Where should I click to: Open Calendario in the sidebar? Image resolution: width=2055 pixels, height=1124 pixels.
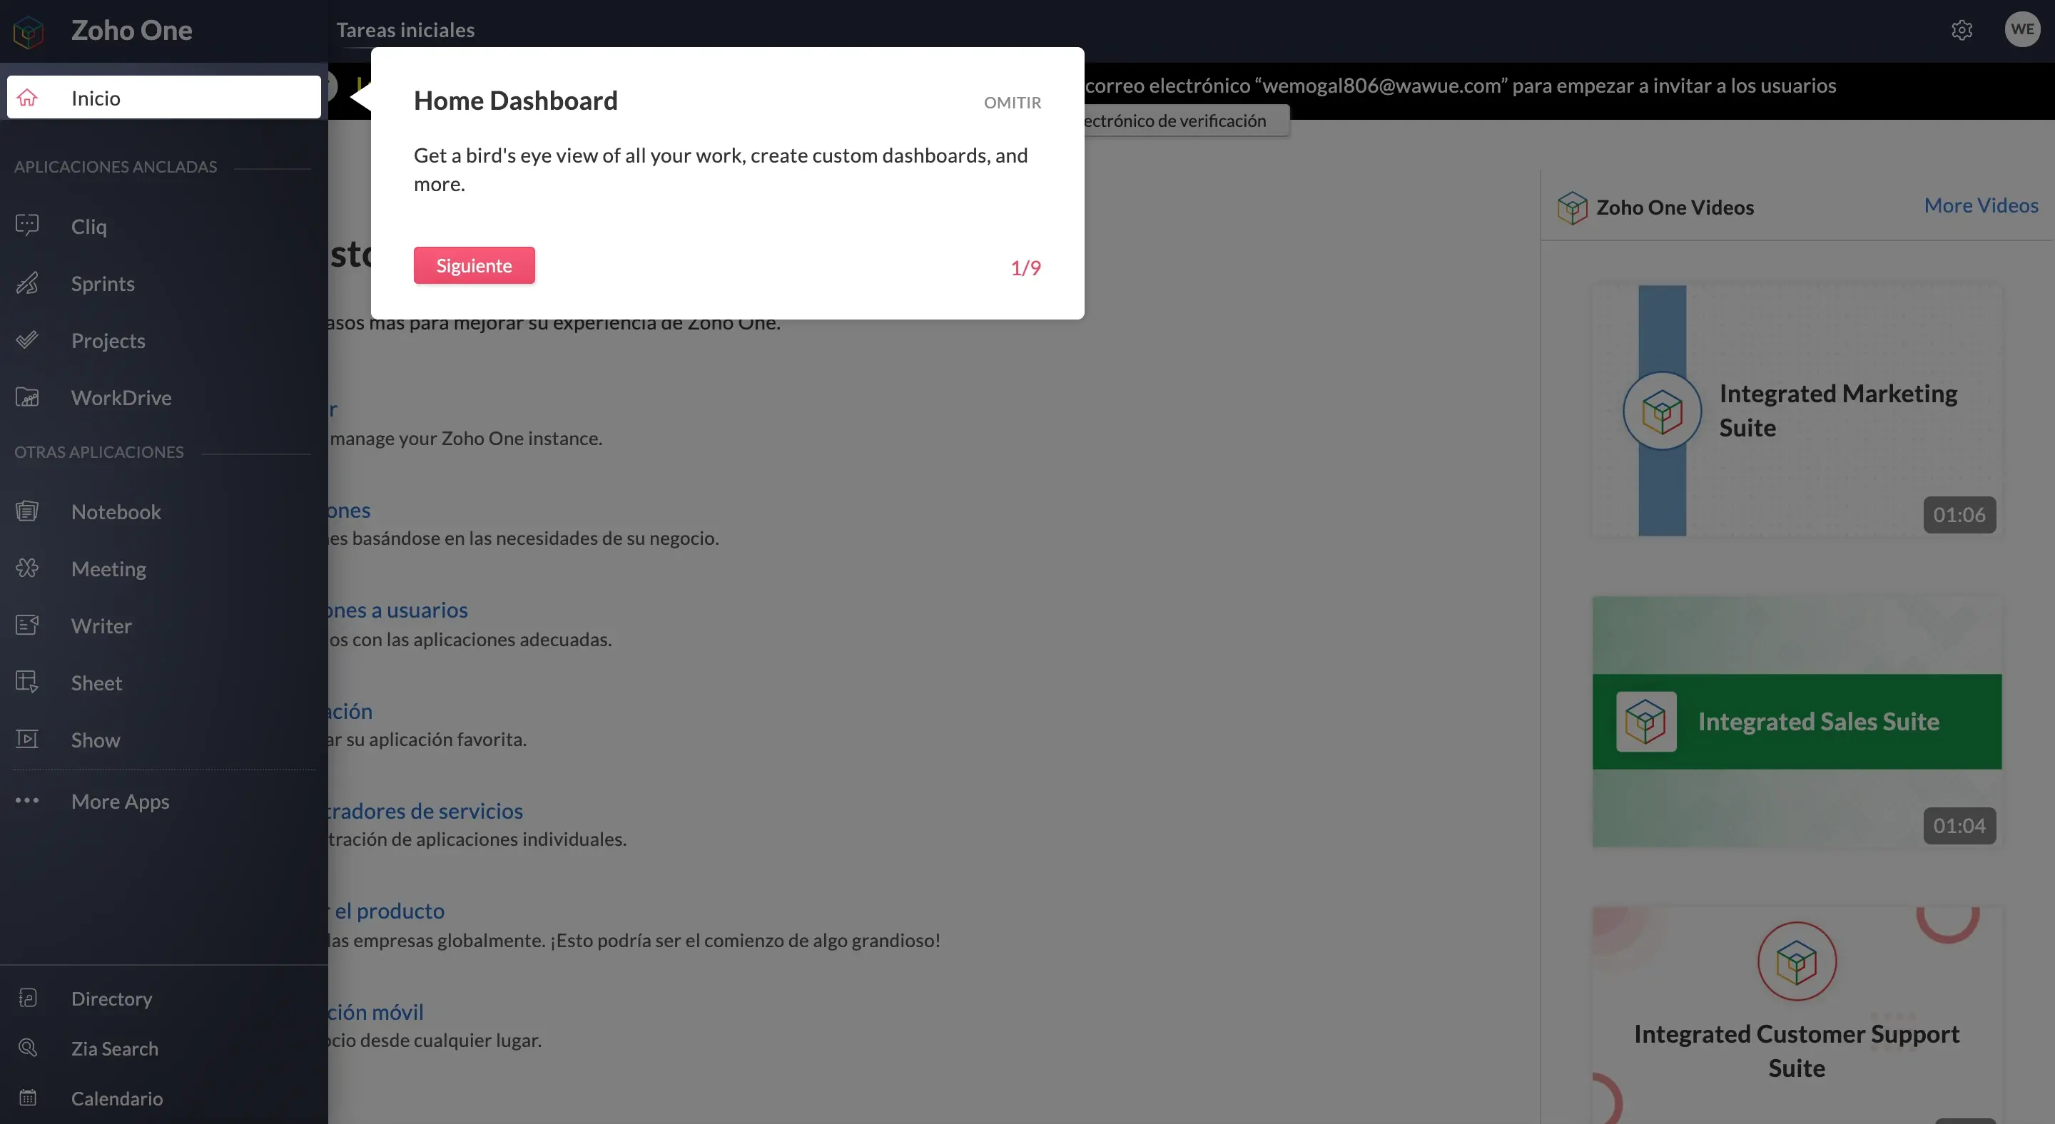coord(163,1098)
